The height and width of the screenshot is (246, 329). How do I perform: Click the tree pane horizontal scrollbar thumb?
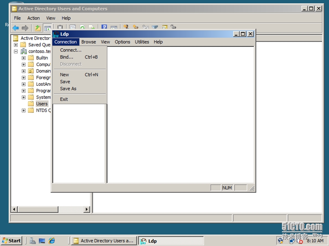pyautogui.click(x=38, y=209)
